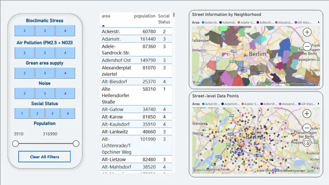Expand neighborhood map legend with arrow
The width and height of the screenshot is (329, 185).
pyautogui.click(x=319, y=22)
